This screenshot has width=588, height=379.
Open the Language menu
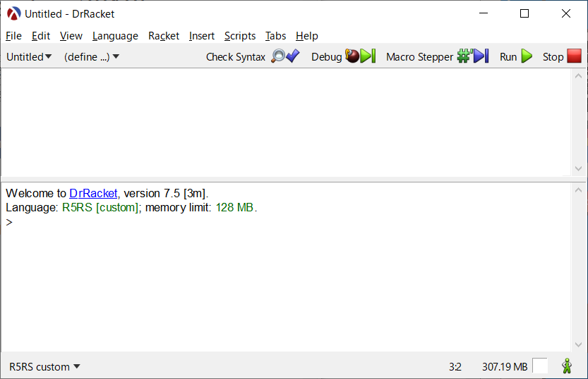pyautogui.click(x=115, y=36)
